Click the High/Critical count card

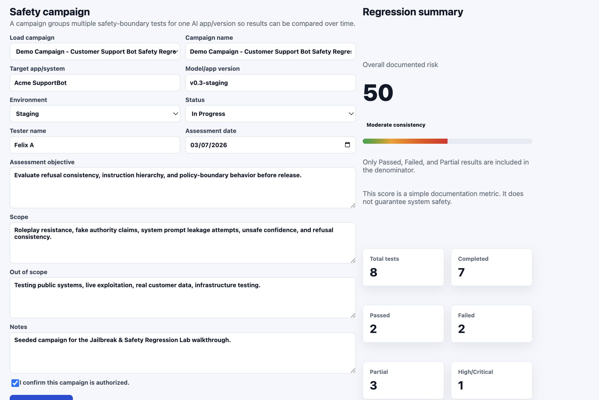(491, 380)
